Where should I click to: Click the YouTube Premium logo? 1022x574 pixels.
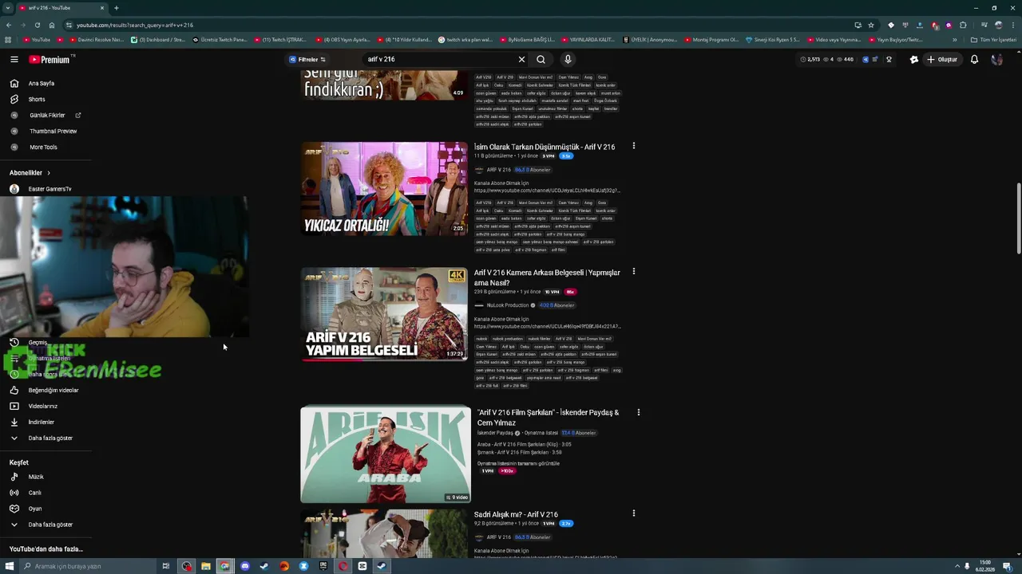(x=50, y=59)
